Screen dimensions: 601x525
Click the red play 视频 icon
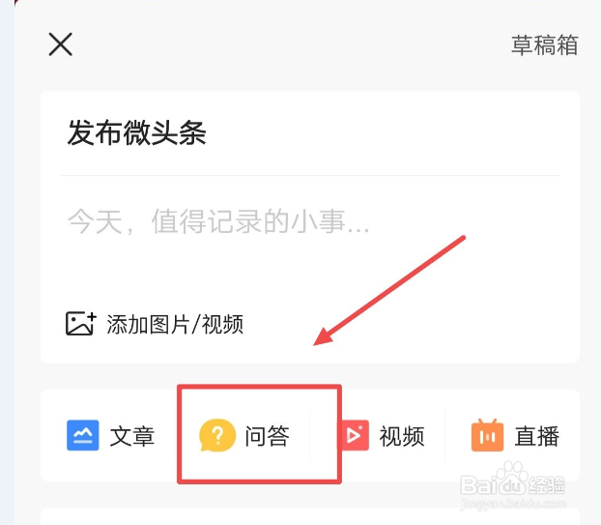pyautogui.click(x=355, y=435)
